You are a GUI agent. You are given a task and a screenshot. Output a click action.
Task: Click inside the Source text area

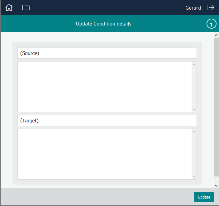coord(104,87)
